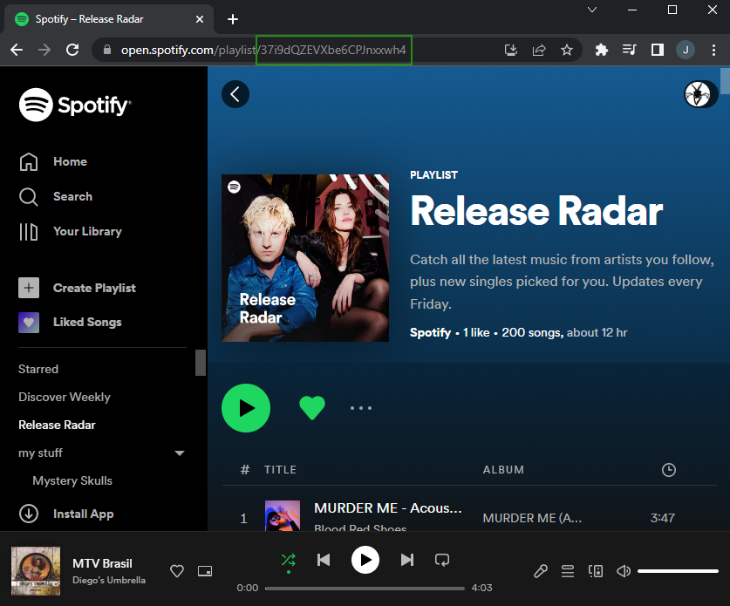The width and height of the screenshot is (730, 606).
Task: Toggle repeat mode
Action: (442, 560)
